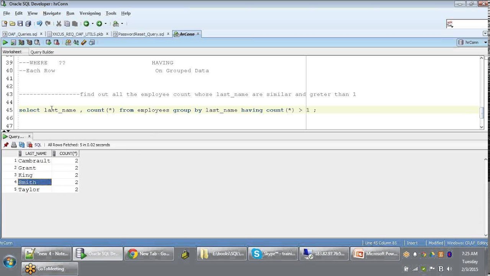The width and height of the screenshot is (490, 276).
Task: Click the volume icon in system tray
Action: pos(449,269)
